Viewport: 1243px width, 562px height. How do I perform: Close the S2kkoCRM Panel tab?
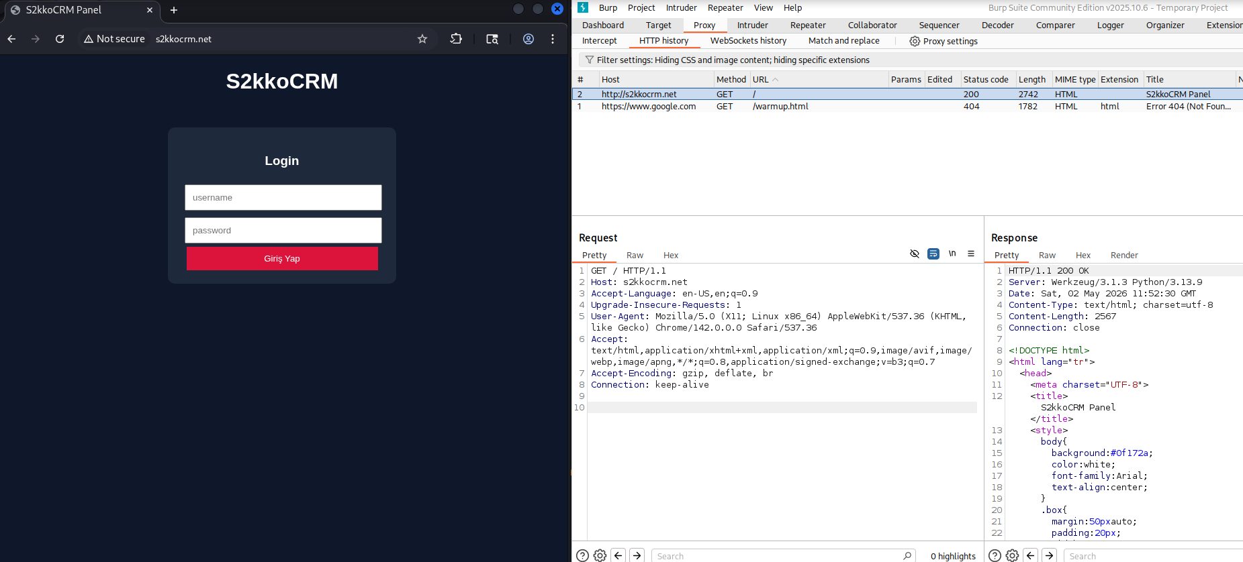(x=150, y=10)
